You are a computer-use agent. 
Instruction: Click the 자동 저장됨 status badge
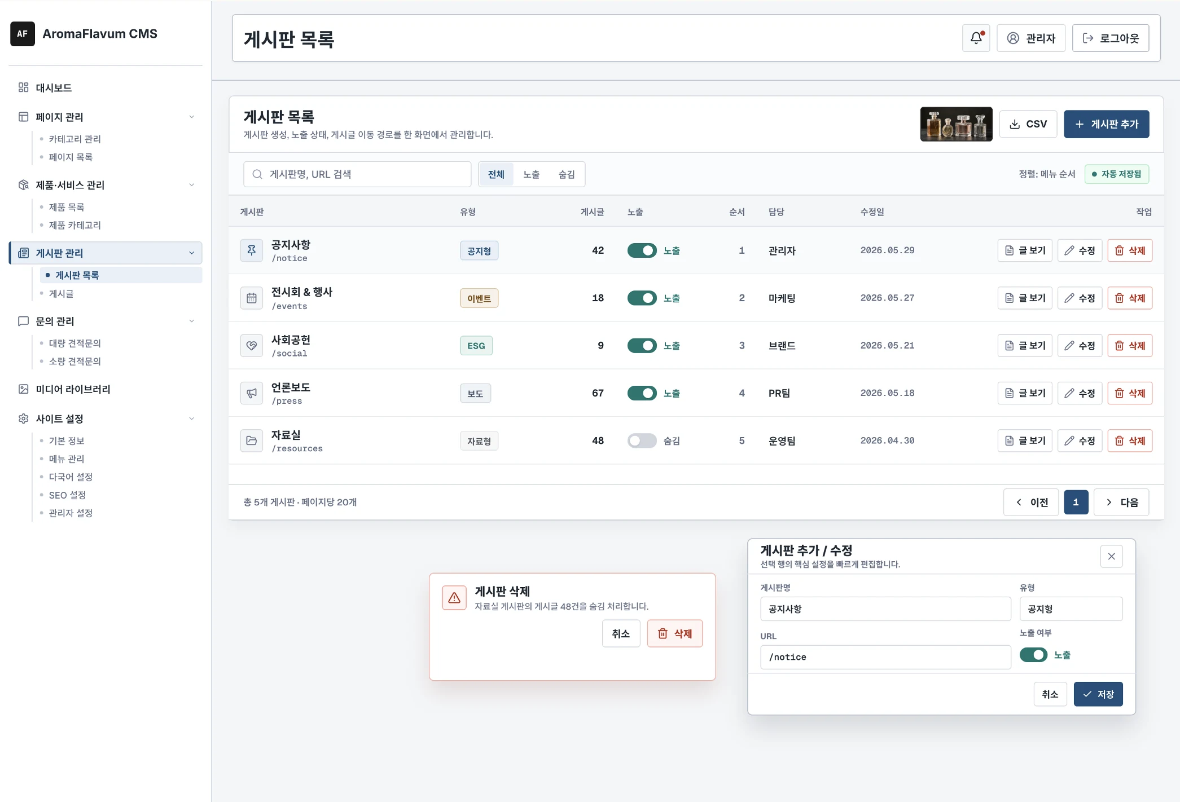point(1117,174)
